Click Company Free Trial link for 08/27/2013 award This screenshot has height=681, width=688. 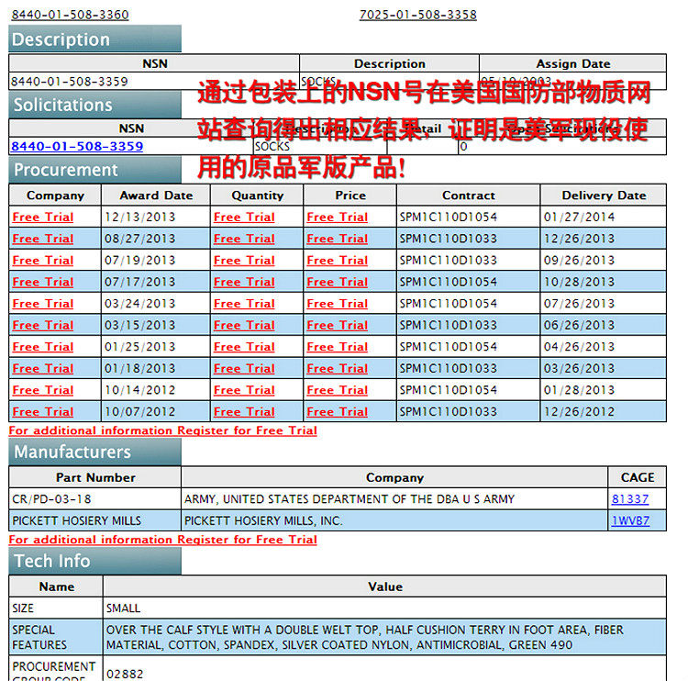coord(43,239)
